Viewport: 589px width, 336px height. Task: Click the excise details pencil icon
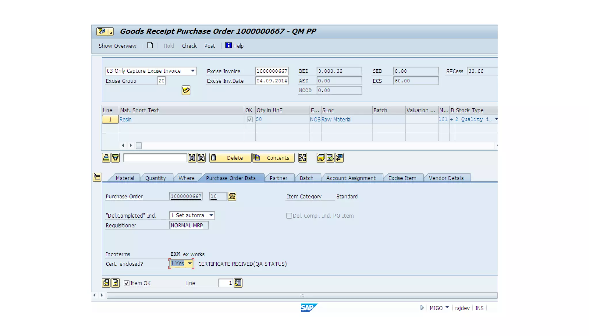[x=186, y=90]
